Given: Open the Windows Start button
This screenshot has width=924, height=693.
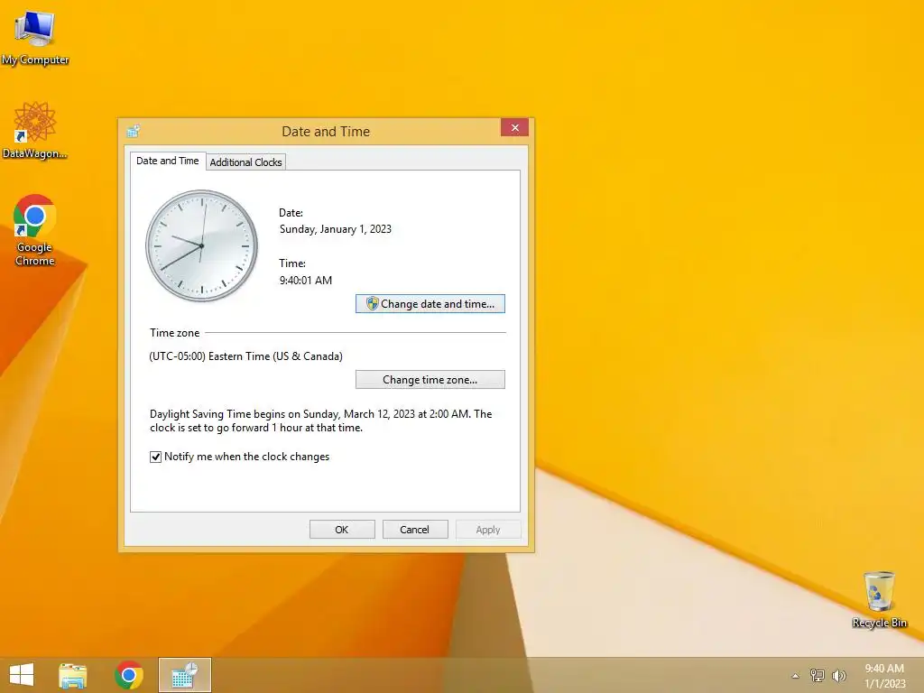Looking at the screenshot, I should tap(22, 675).
